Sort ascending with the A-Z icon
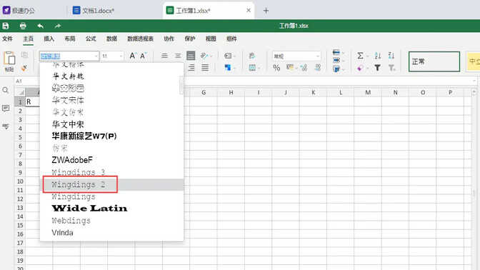The height and width of the screenshot is (270, 480). [x=378, y=56]
